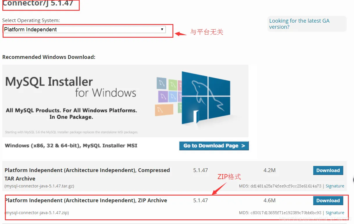Click the 'Looking for the latest GA version?' link
354x224 pixels.
coord(299,24)
